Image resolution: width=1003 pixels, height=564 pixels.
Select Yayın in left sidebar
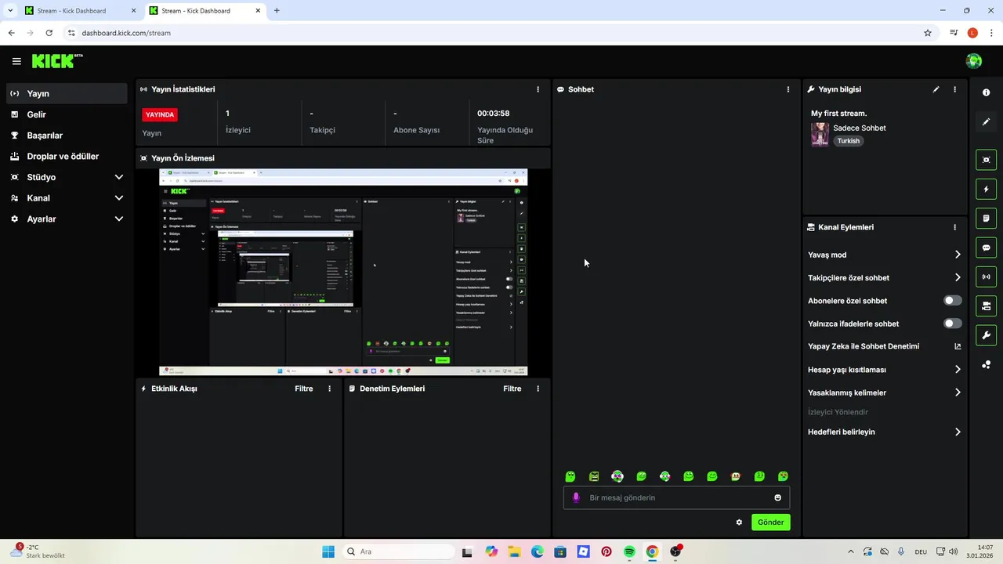(x=67, y=93)
